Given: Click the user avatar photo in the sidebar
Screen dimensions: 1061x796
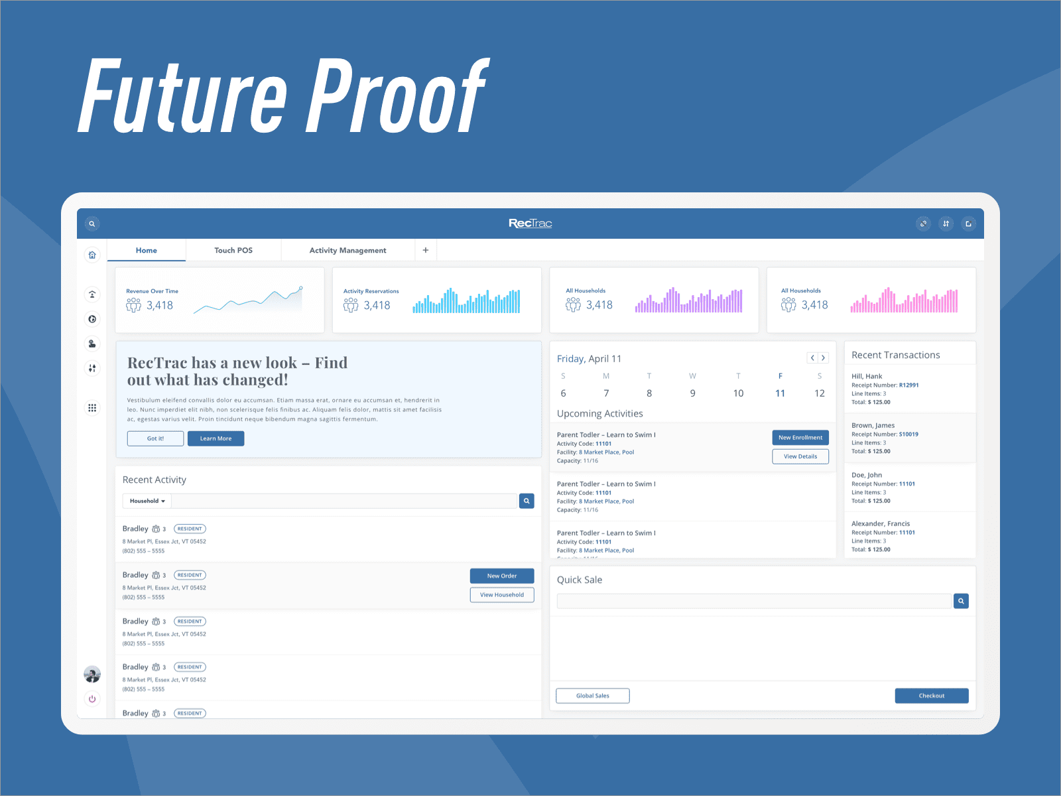Looking at the screenshot, I should point(92,675).
